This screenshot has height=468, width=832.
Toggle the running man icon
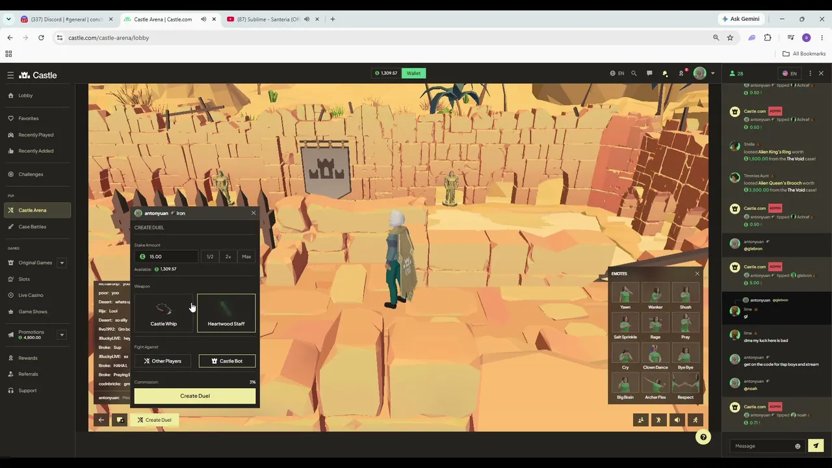[695, 420]
